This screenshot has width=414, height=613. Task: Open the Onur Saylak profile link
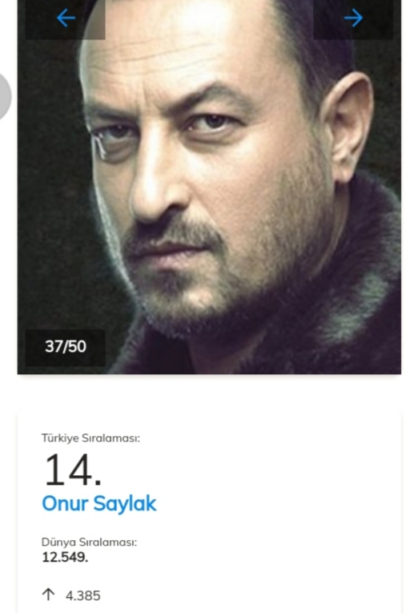click(99, 503)
